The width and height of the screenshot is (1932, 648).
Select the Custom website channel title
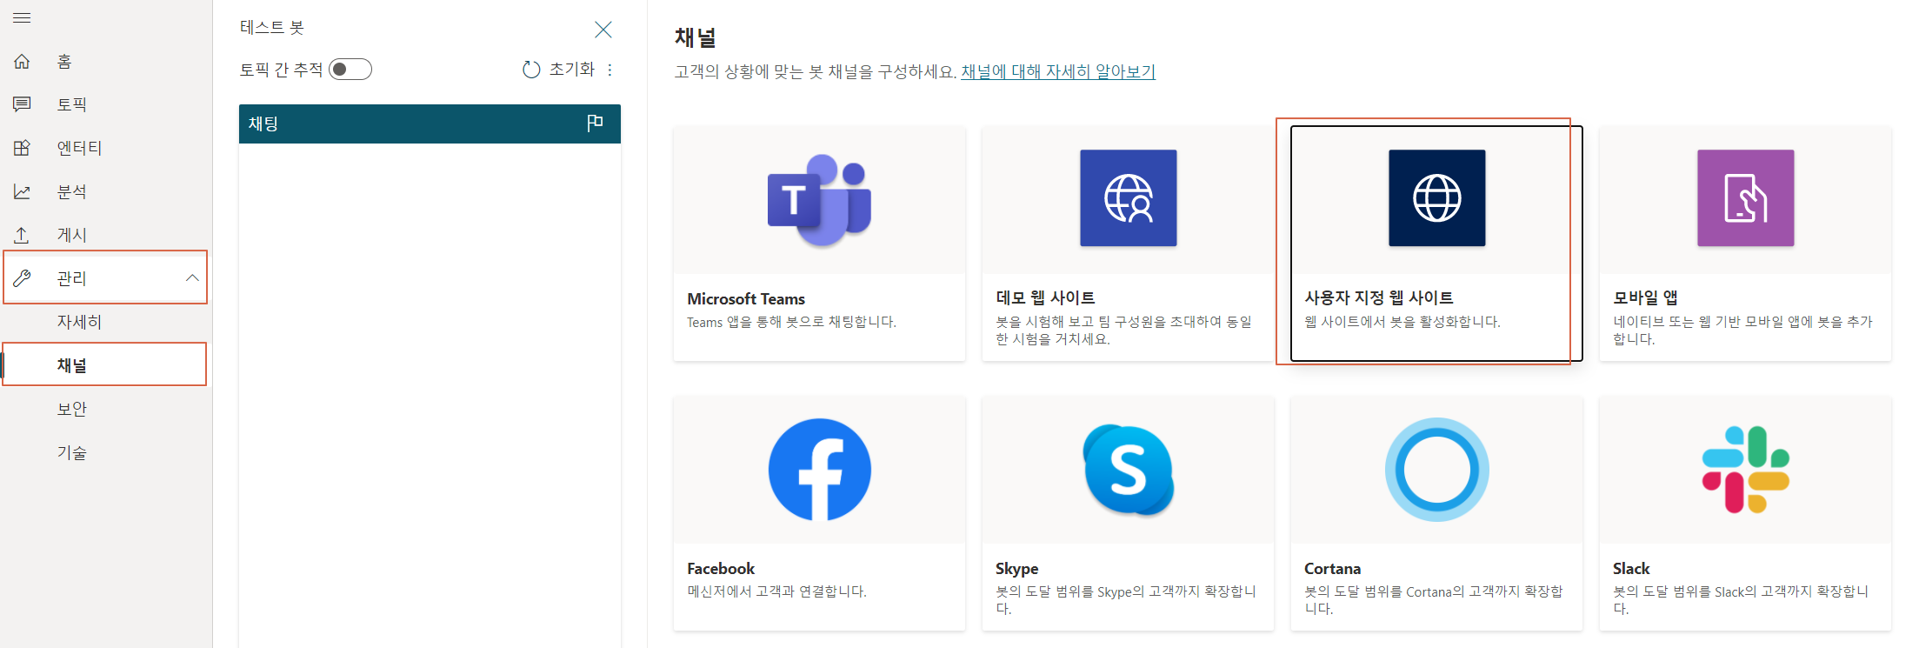pos(1379,297)
